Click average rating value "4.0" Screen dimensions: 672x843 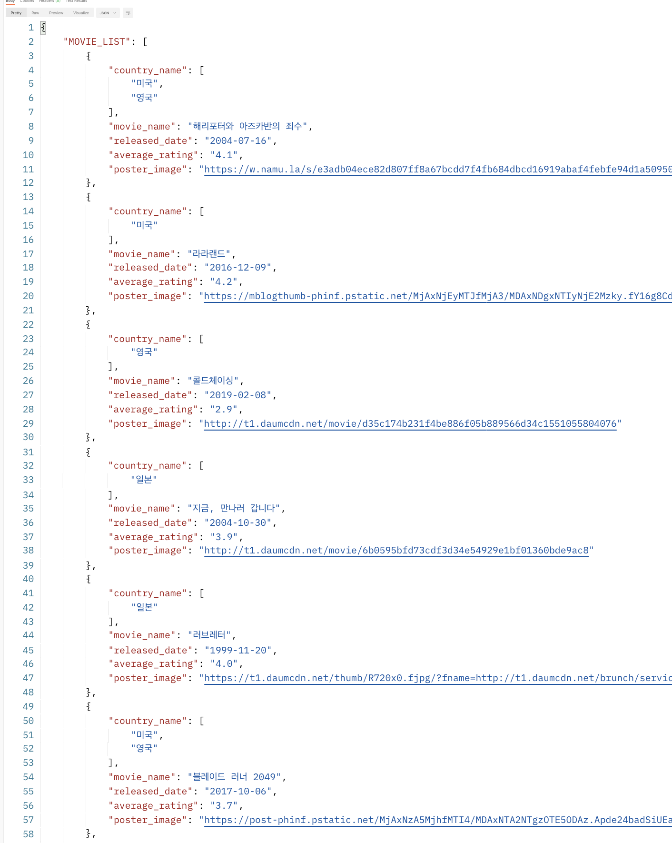(224, 664)
